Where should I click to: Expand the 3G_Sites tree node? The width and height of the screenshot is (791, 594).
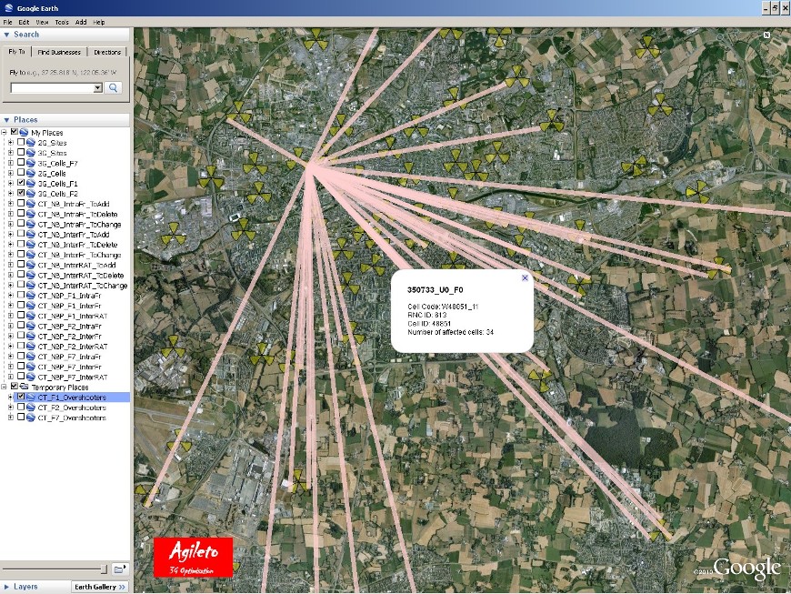coord(11,153)
